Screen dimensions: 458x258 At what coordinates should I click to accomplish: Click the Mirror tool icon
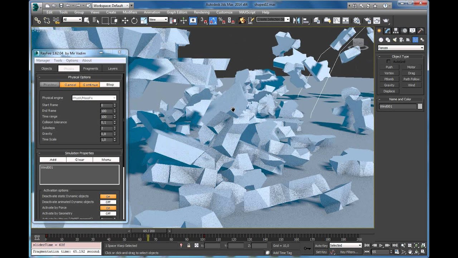[296, 20]
